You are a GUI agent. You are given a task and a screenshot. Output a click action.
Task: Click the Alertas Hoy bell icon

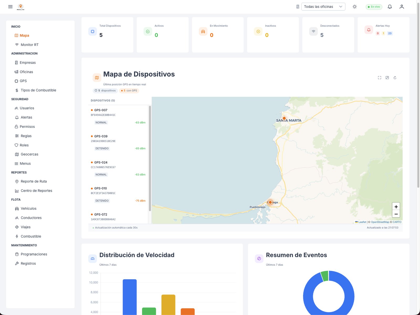[x=369, y=30]
